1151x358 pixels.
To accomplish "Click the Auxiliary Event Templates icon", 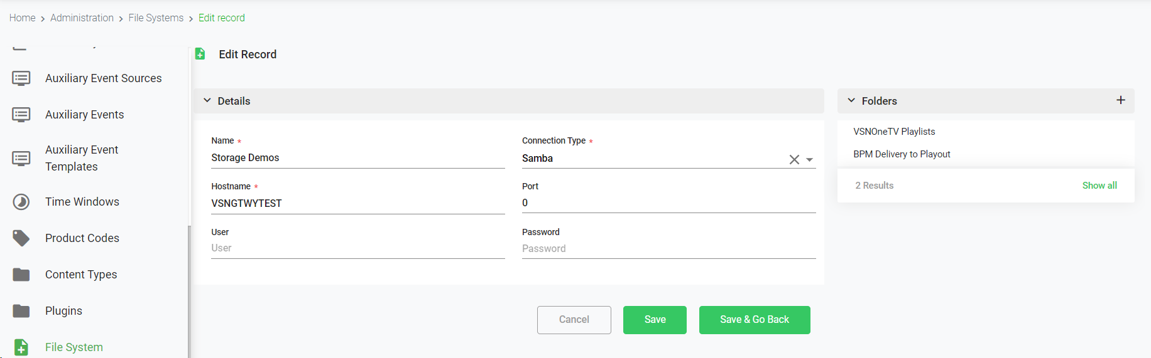I will point(21,158).
